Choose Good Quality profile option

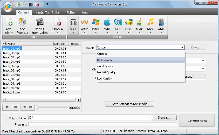[141, 66]
